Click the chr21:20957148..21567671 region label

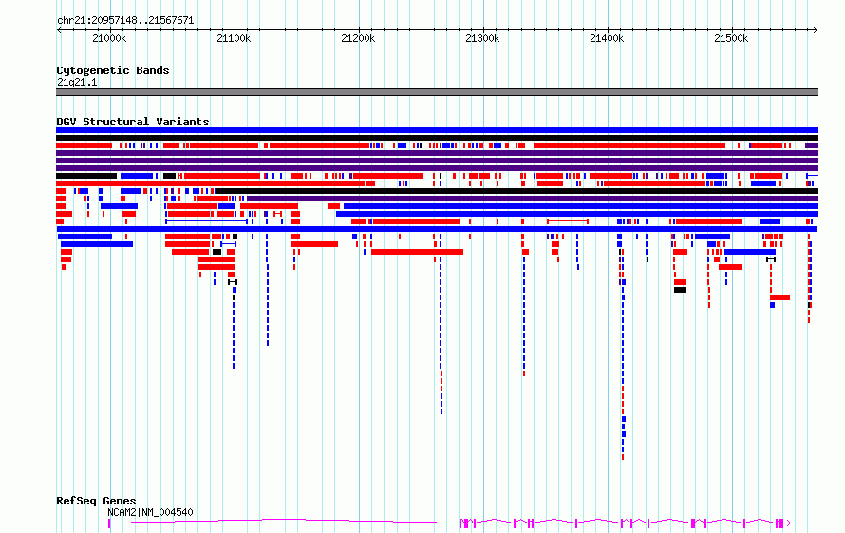coord(125,20)
